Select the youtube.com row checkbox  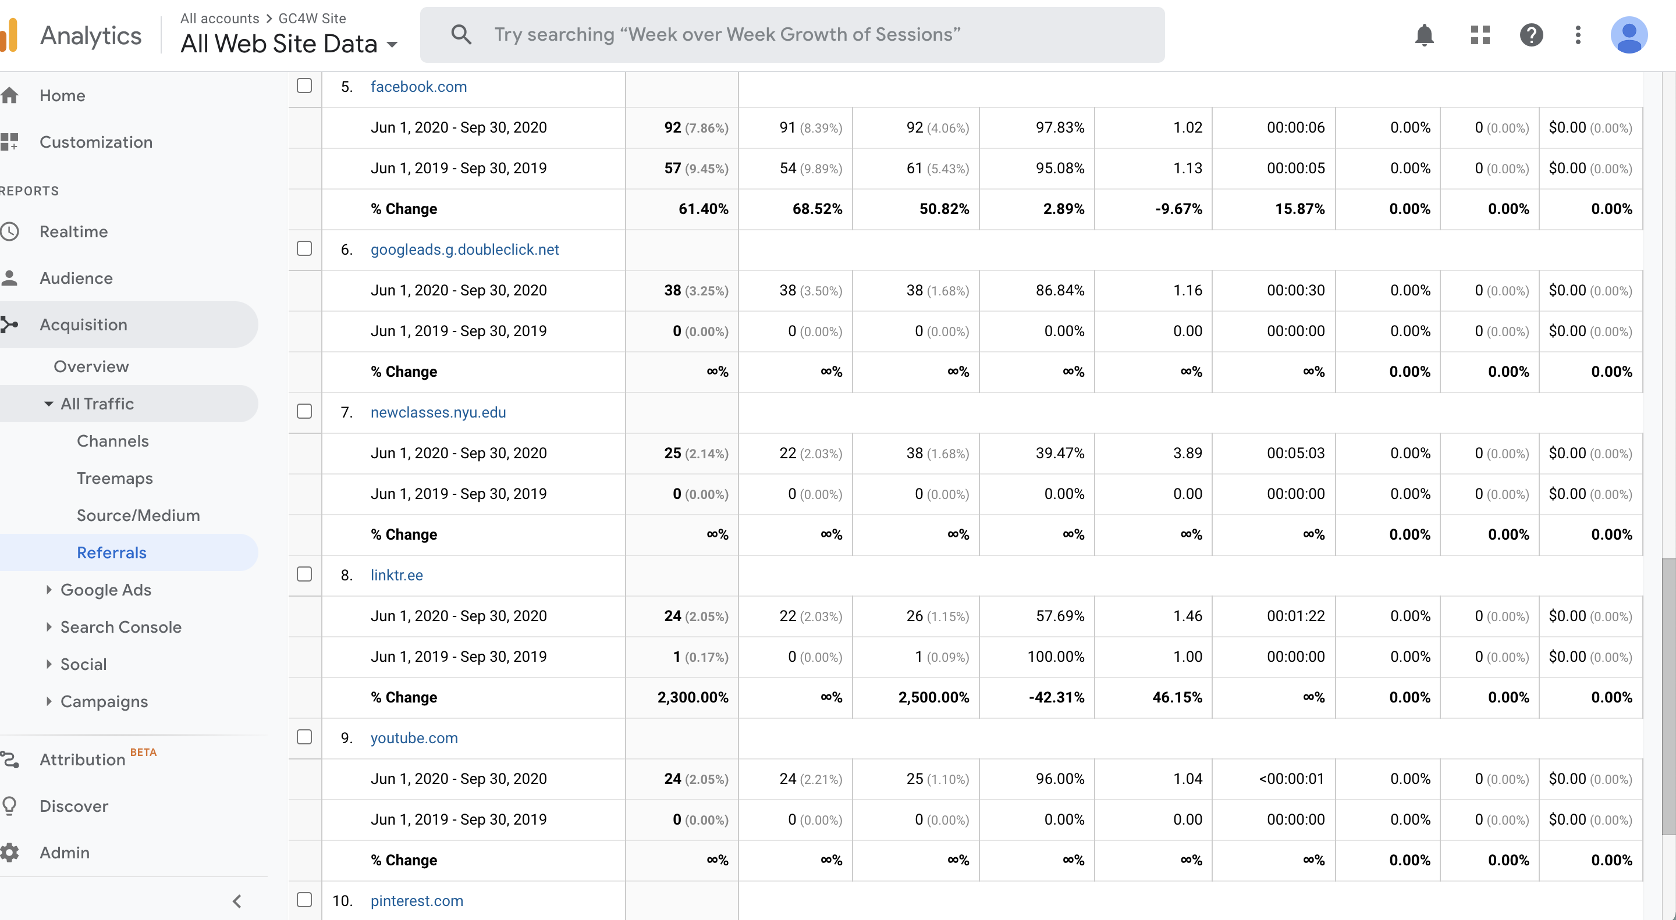pos(304,737)
